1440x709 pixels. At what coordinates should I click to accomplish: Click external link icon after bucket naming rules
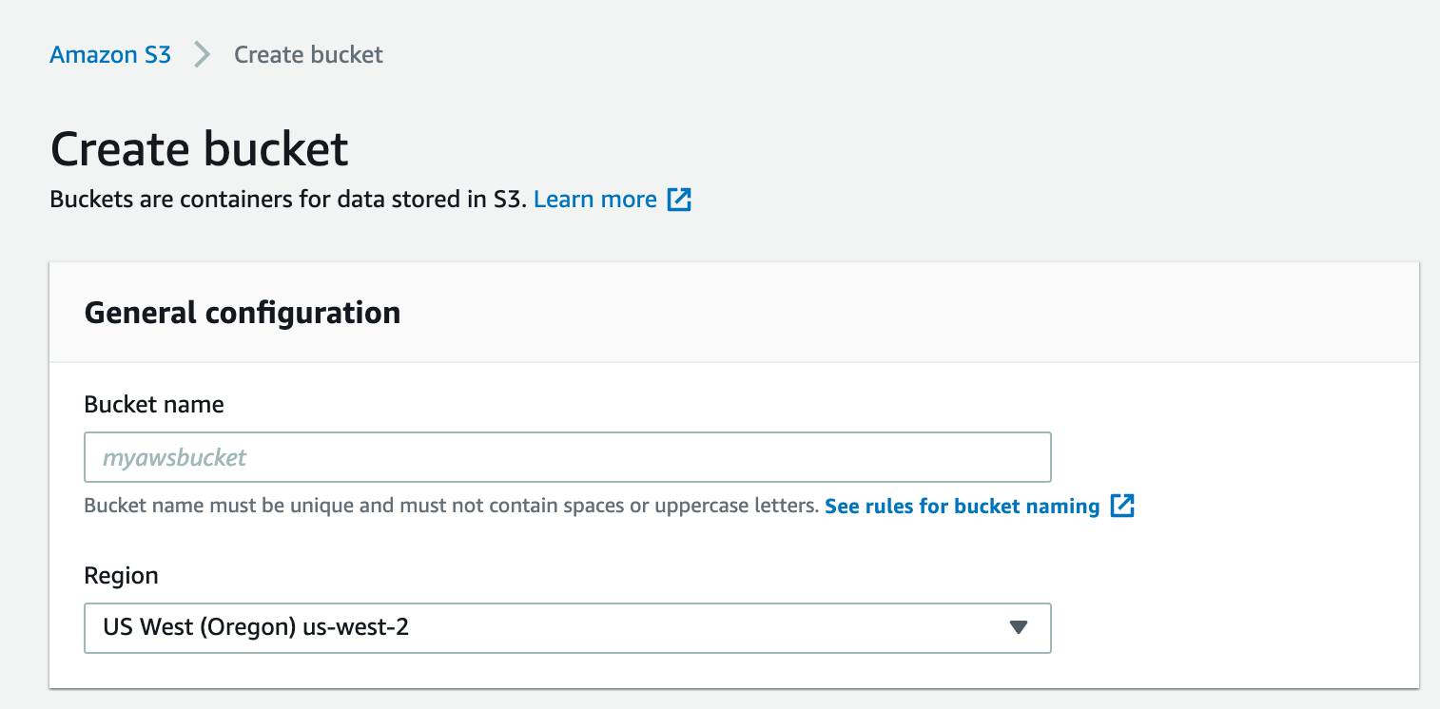(x=1122, y=506)
